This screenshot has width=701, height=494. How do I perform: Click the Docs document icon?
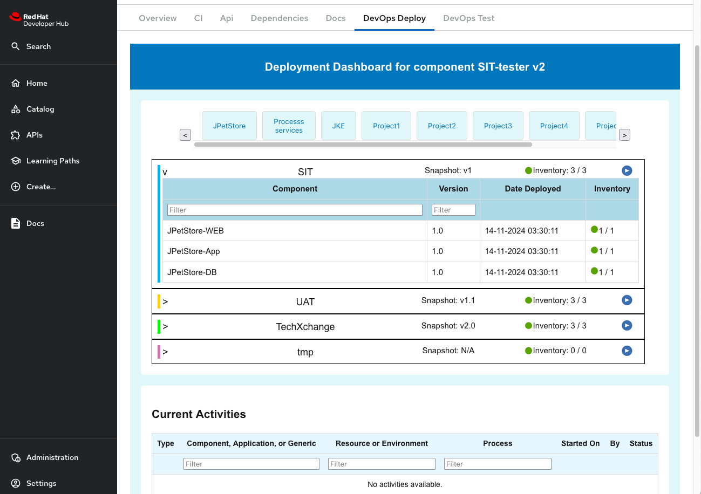click(16, 223)
